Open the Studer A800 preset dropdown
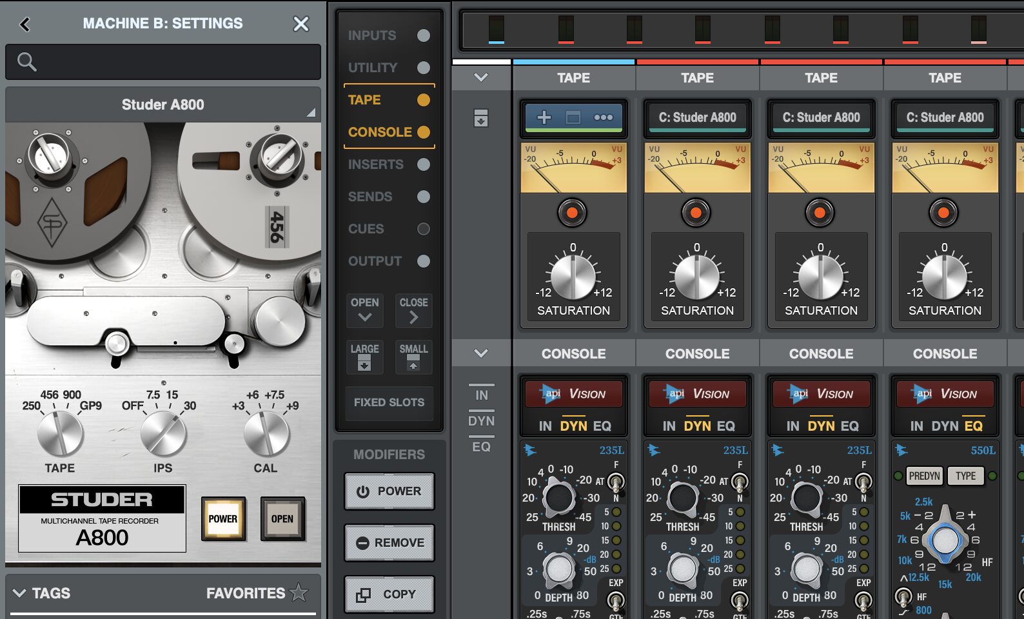Image resolution: width=1024 pixels, height=619 pixels. 163,104
